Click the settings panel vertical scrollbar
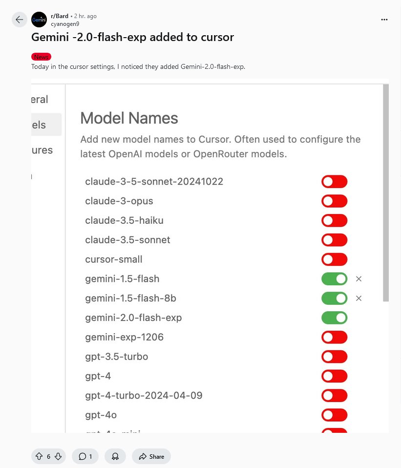 (x=386, y=192)
